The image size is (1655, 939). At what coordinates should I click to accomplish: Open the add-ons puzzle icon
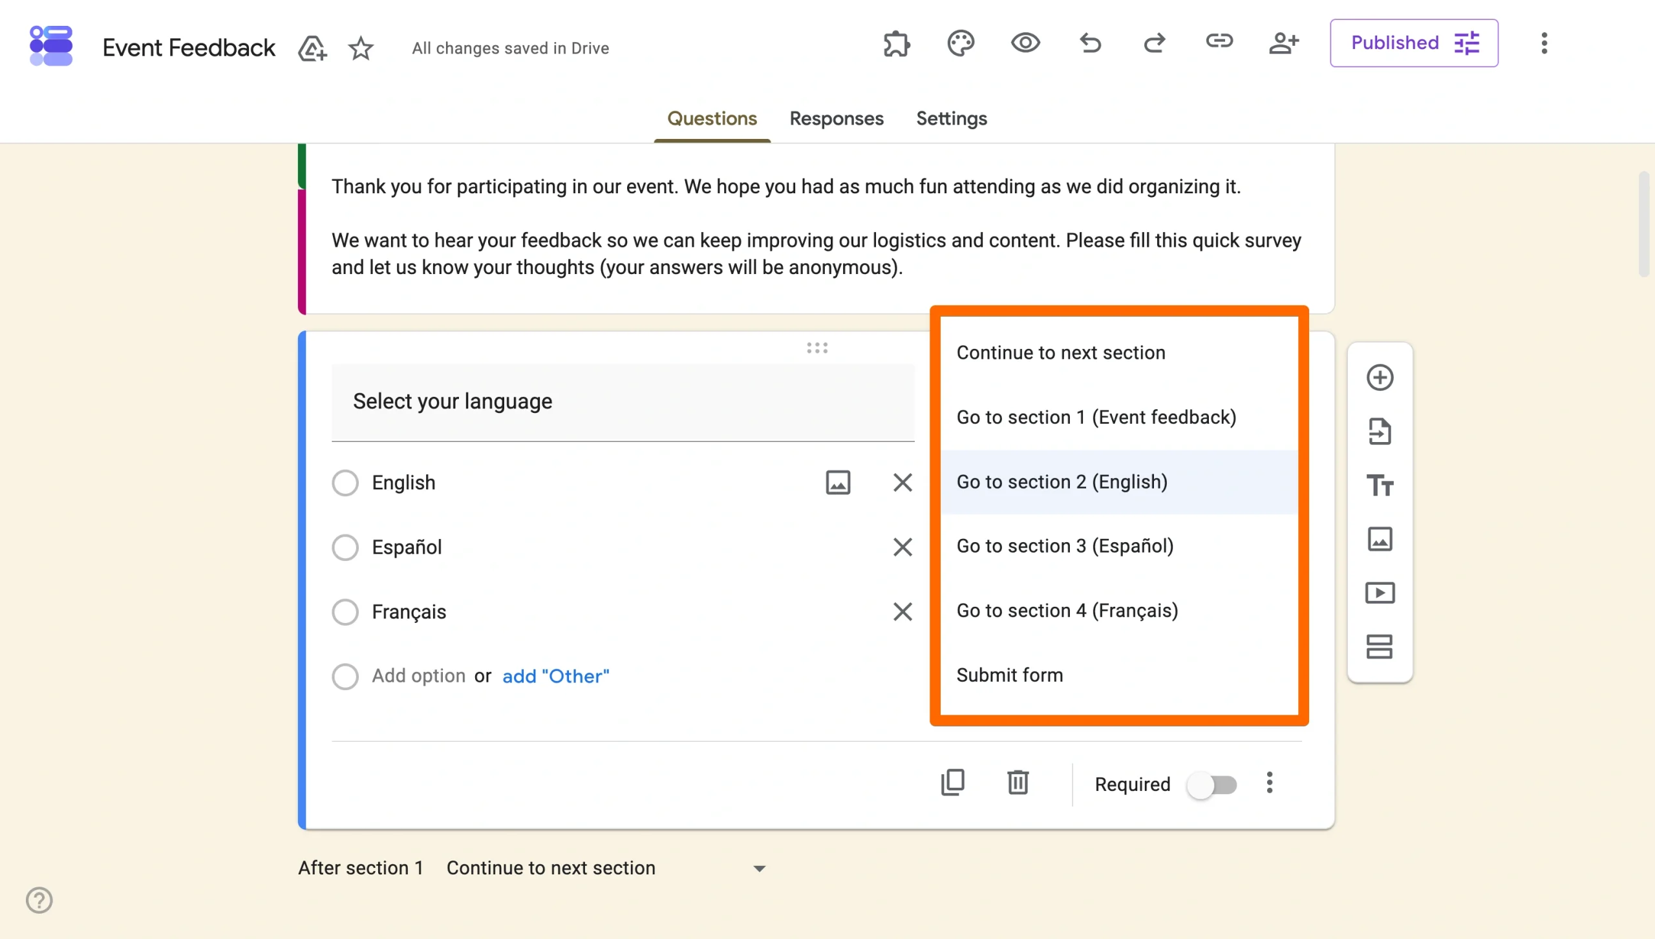[897, 43]
